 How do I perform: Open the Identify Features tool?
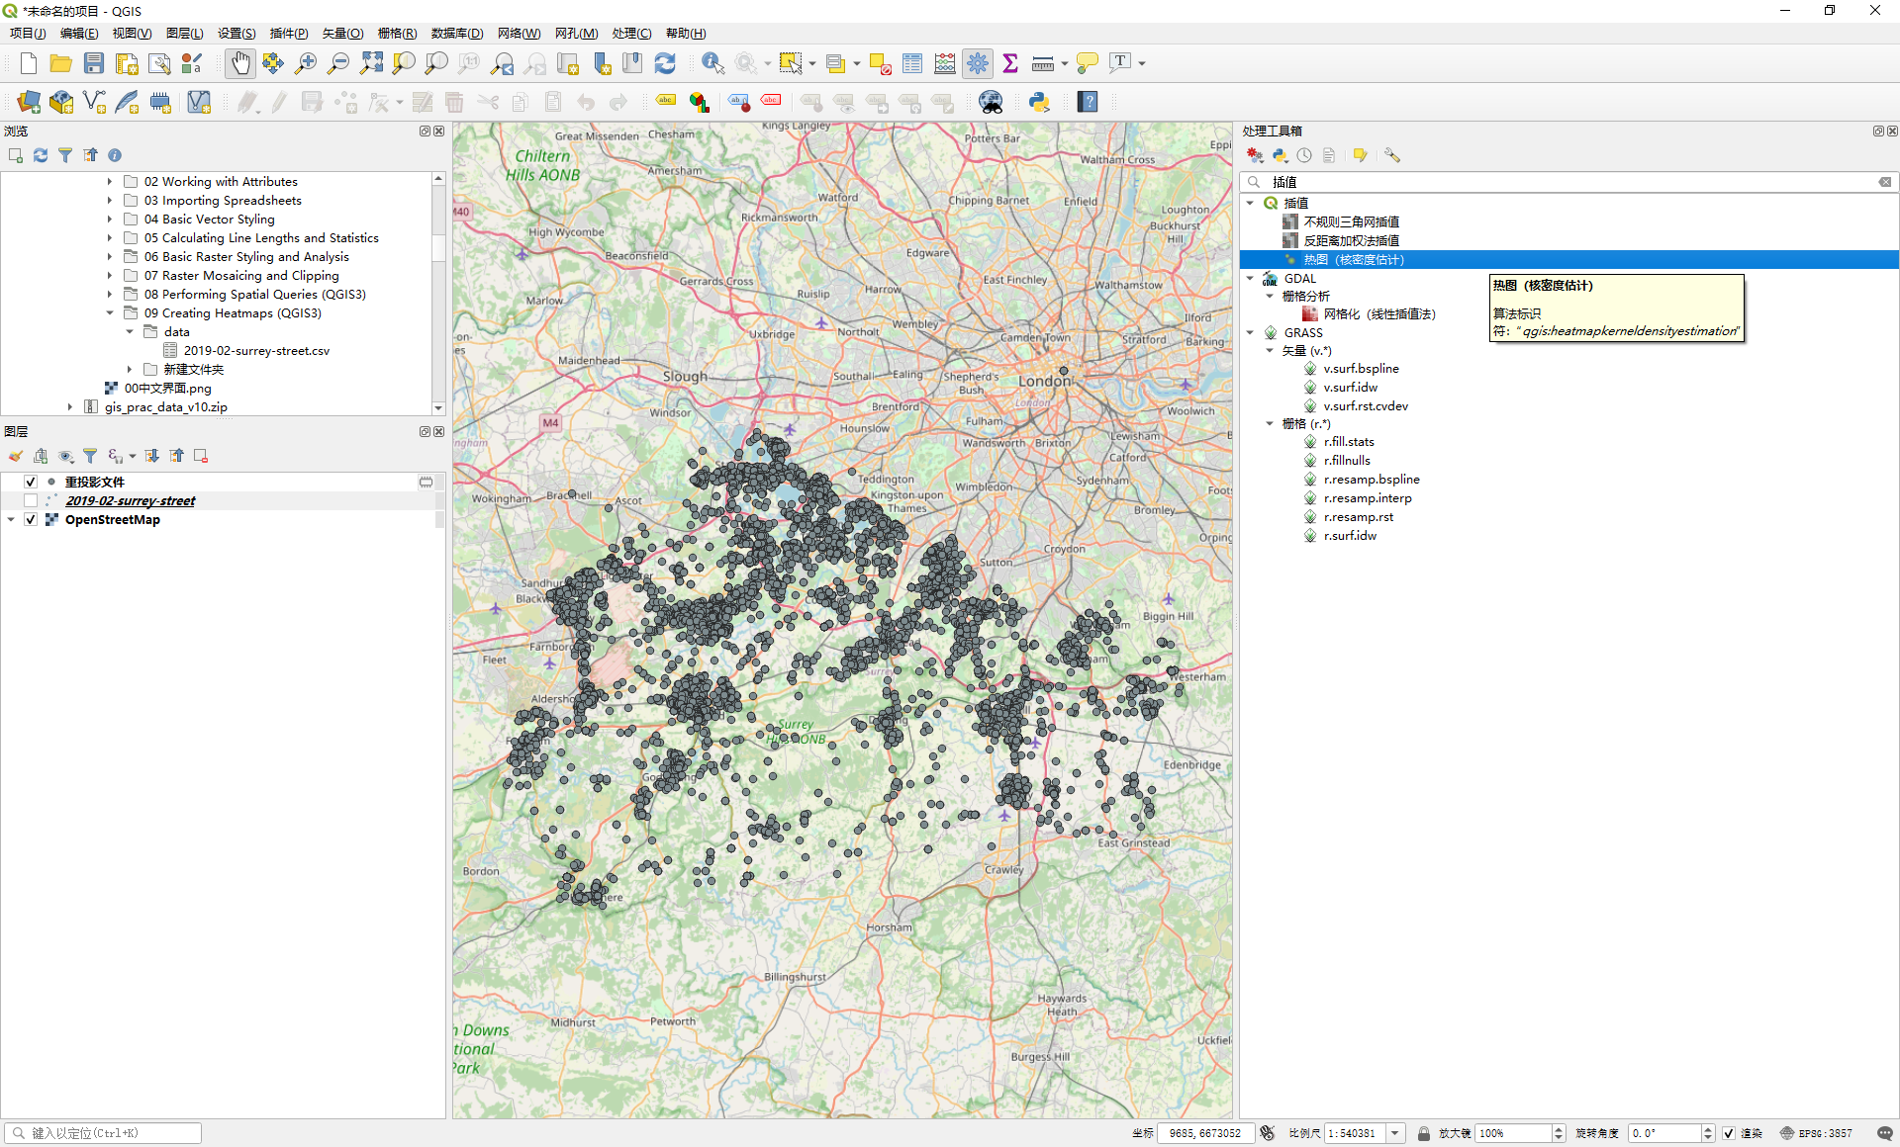click(x=712, y=63)
